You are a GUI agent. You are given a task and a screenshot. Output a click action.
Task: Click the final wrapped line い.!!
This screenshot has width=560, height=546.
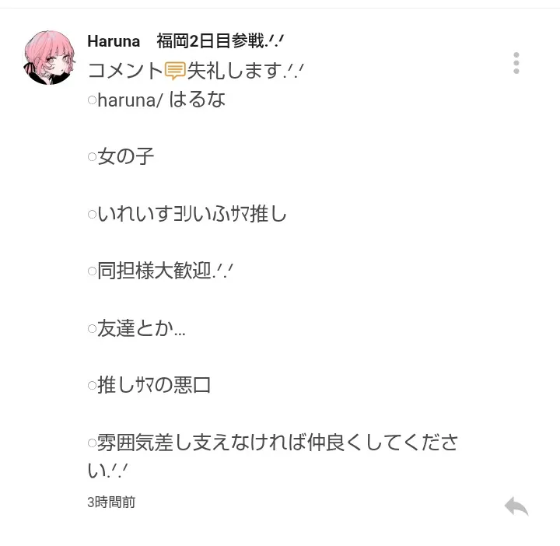coord(107,471)
